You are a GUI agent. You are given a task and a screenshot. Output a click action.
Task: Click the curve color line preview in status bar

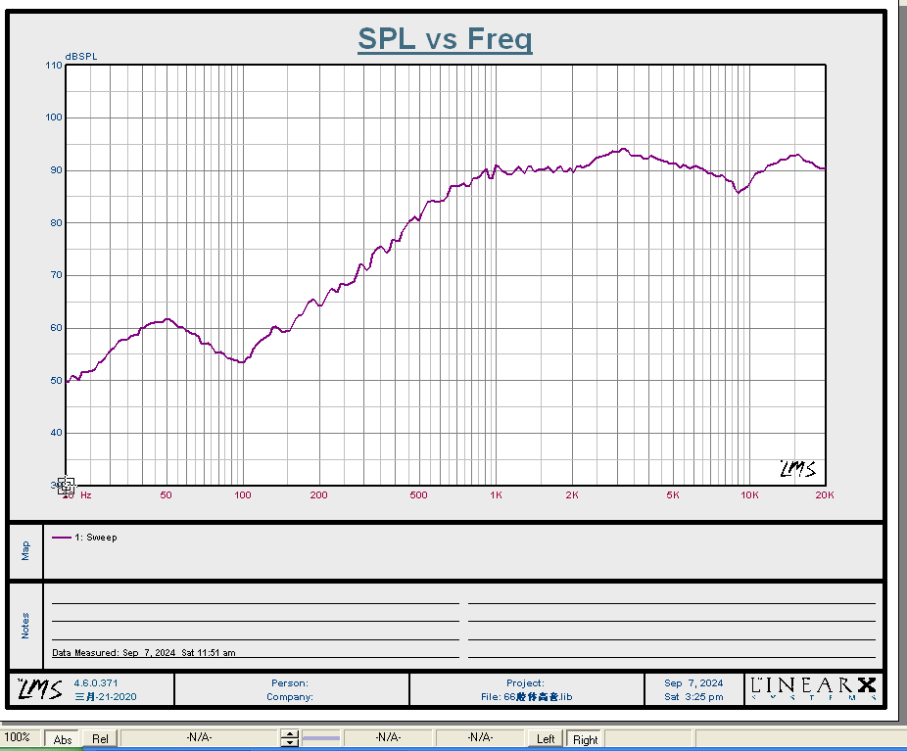click(320, 738)
